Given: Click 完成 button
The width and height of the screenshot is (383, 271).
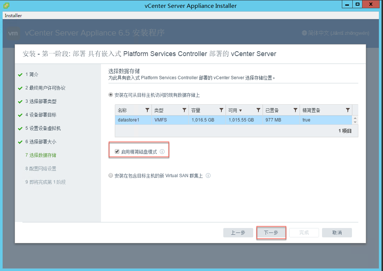Looking at the screenshot, I should point(304,232).
